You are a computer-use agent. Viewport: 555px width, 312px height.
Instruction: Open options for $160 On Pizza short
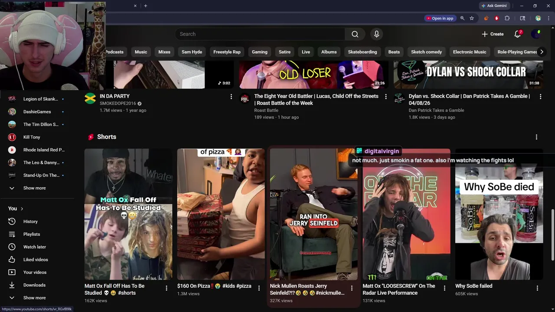click(x=259, y=288)
